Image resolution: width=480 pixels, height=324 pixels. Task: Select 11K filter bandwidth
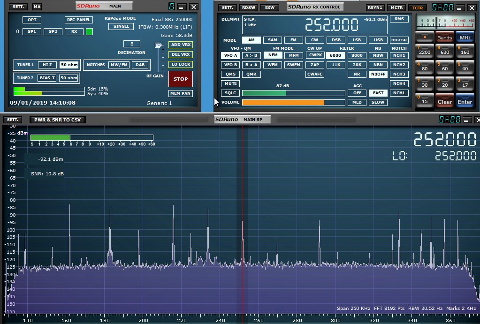[336, 65]
